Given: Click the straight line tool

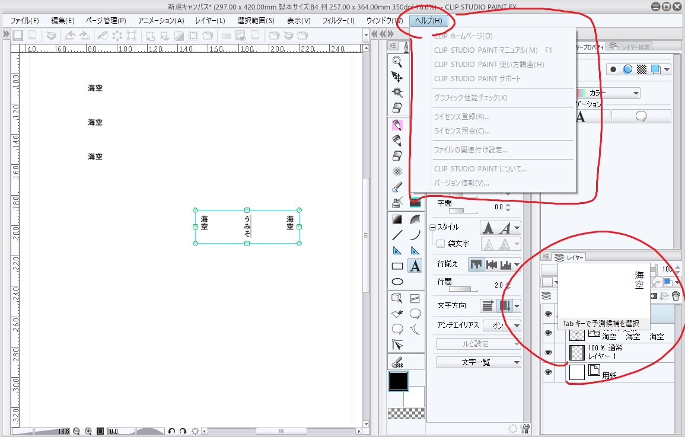Looking at the screenshot, I should (397, 235).
